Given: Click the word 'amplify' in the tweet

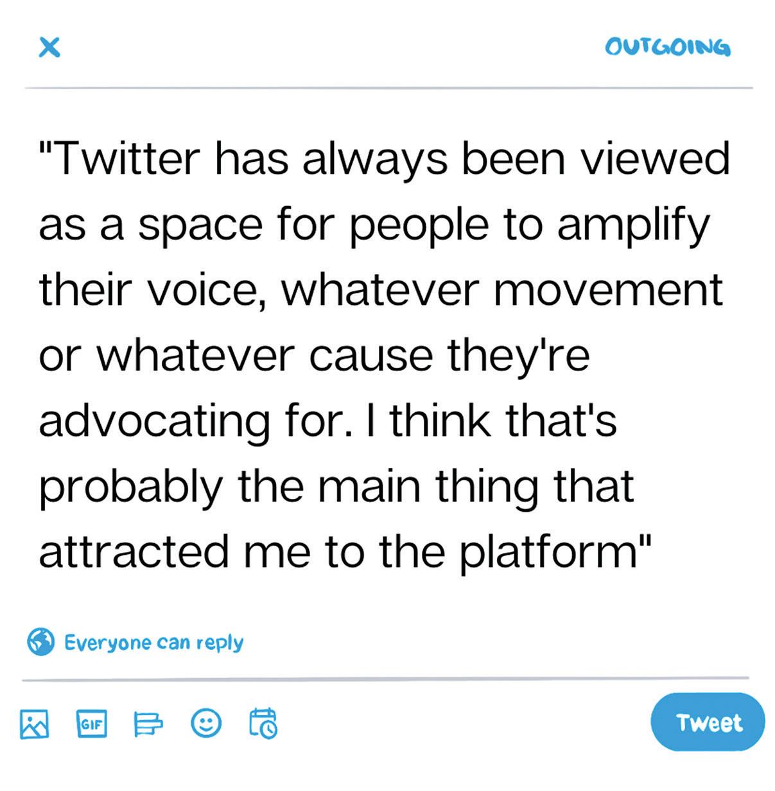Looking at the screenshot, I should pos(633,225).
